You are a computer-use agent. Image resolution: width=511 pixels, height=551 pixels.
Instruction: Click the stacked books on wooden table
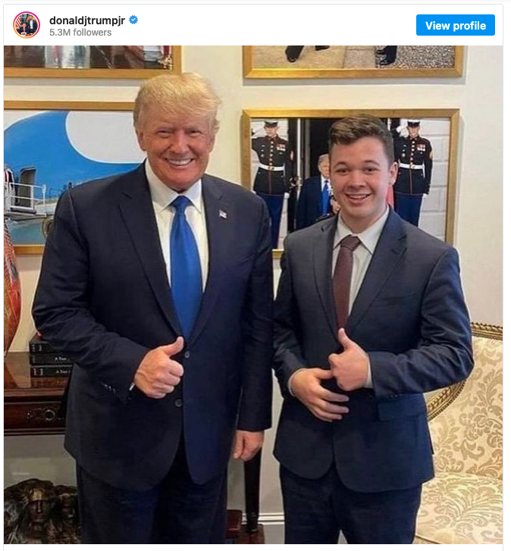point(49,355)
